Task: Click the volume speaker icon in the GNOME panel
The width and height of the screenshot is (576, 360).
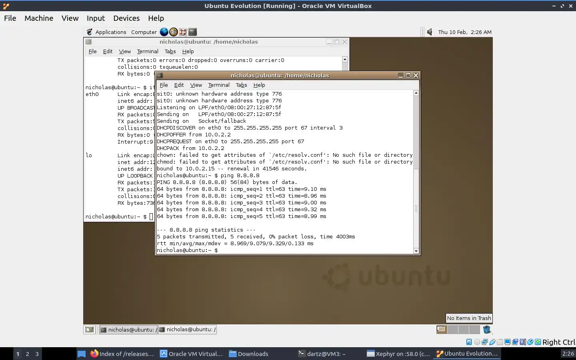Action: pos(430,32)
